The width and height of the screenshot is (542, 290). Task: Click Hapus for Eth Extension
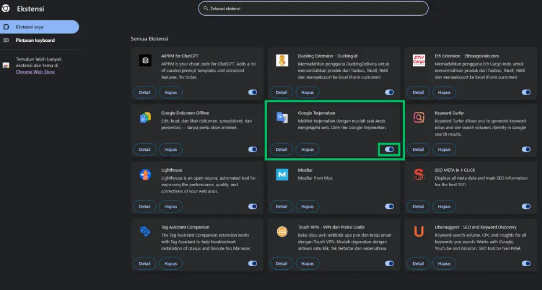tap(444, 92)
